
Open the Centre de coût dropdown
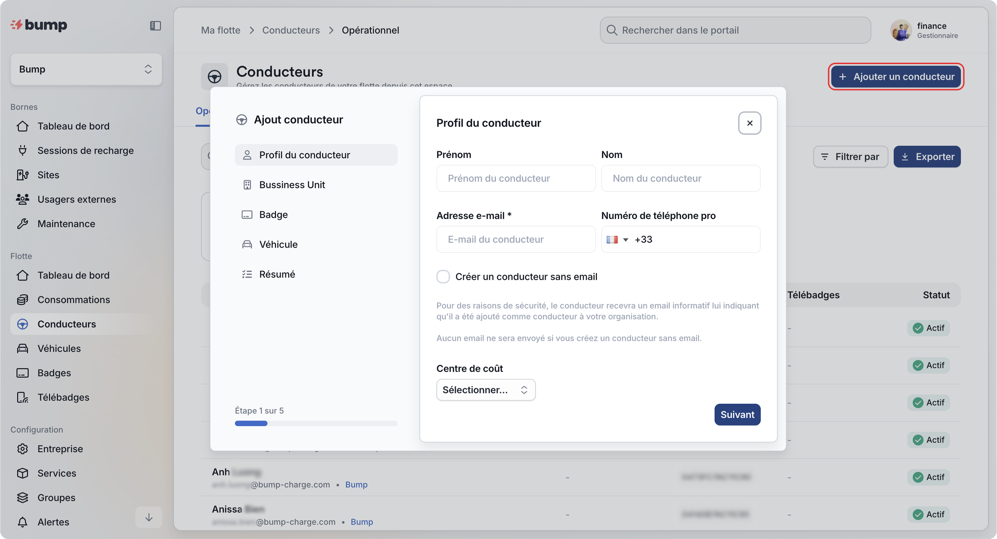(x=486, y=390)
